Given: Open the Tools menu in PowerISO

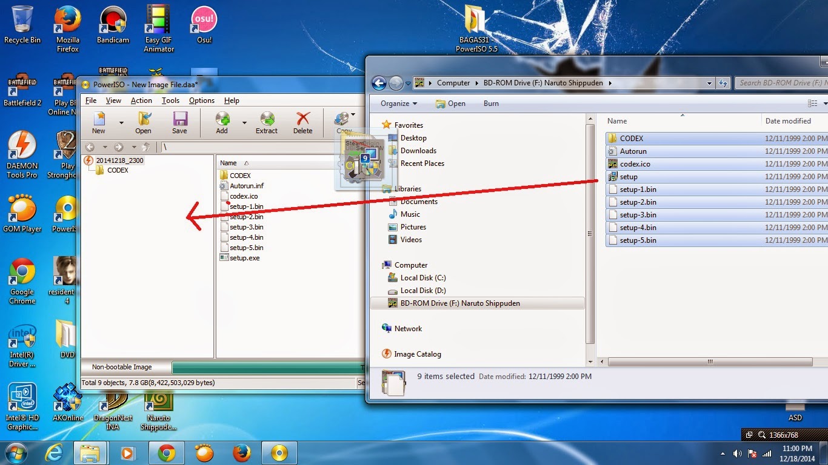Looking at the screenshot, I should click(170, 101).
